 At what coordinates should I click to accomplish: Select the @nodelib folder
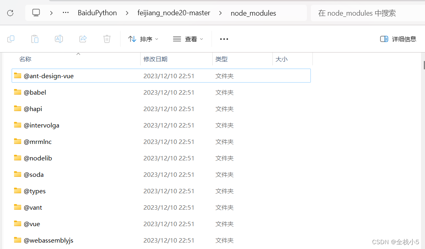pos(38,158)
